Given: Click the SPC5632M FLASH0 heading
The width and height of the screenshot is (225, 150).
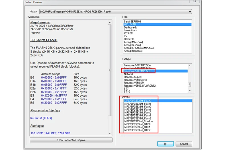Looking at the screenshot, I should [44, 40].
